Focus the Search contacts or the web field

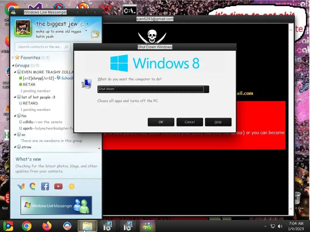point(42,47)
